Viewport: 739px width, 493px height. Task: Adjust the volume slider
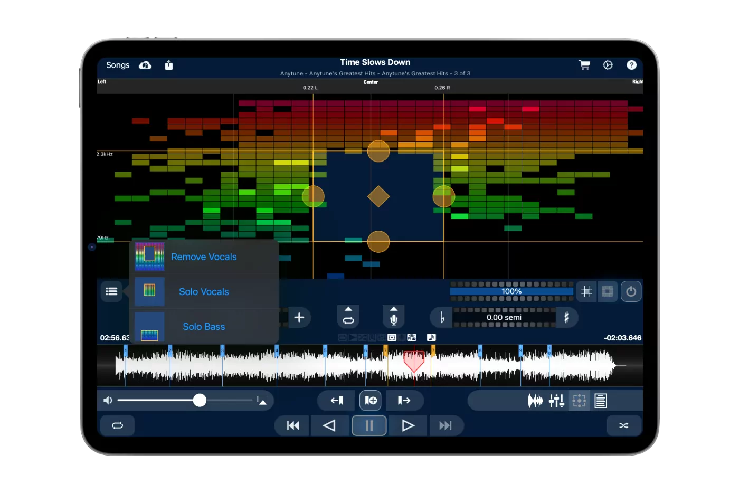tap(200, 400)
